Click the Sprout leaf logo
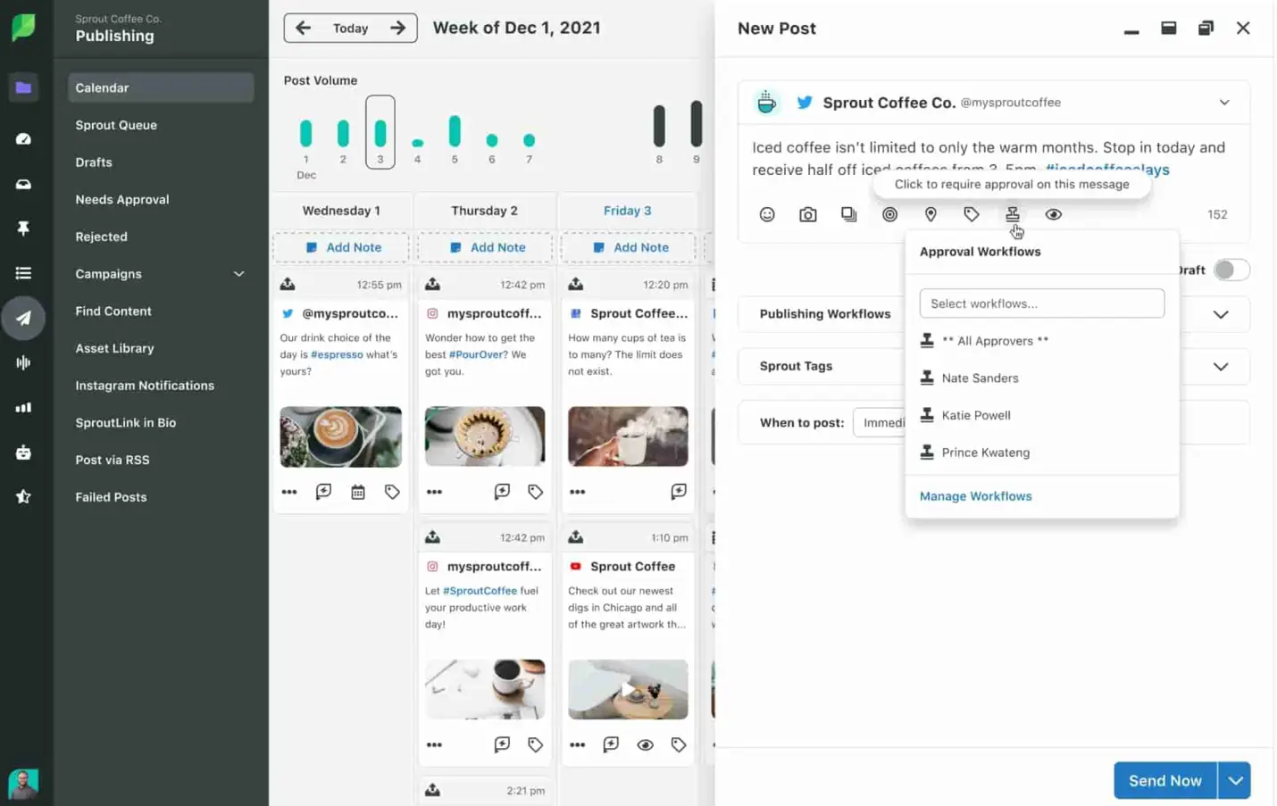1277x806 pixels. pyautogui.click(x=23, y=28)
